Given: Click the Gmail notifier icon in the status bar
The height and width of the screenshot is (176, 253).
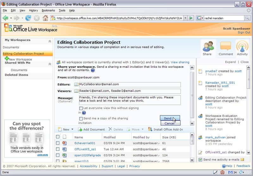Looking at the screenshot, I should (x=231, y=172).
